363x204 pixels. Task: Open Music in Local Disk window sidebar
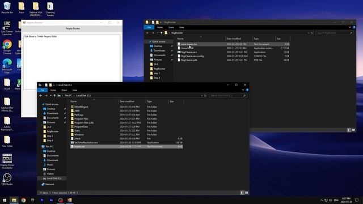(x=50, y=165)
